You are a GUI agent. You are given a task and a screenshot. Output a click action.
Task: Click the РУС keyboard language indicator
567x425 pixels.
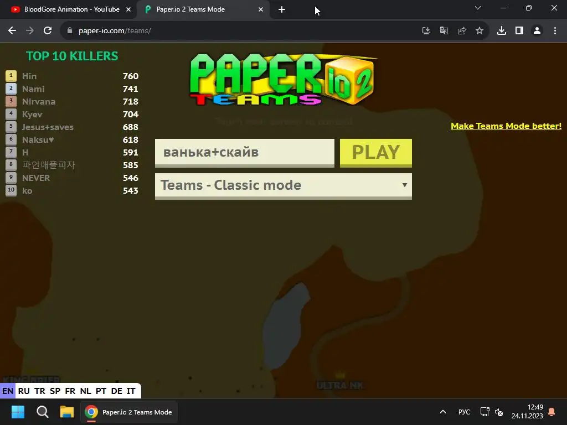[465, 412]
